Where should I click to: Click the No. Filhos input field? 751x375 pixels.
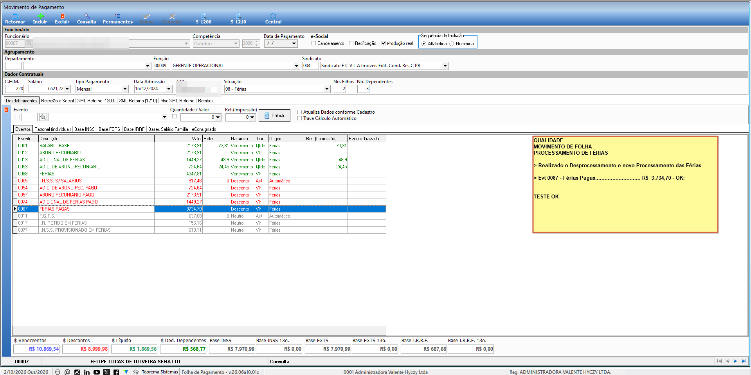(340, 89)
